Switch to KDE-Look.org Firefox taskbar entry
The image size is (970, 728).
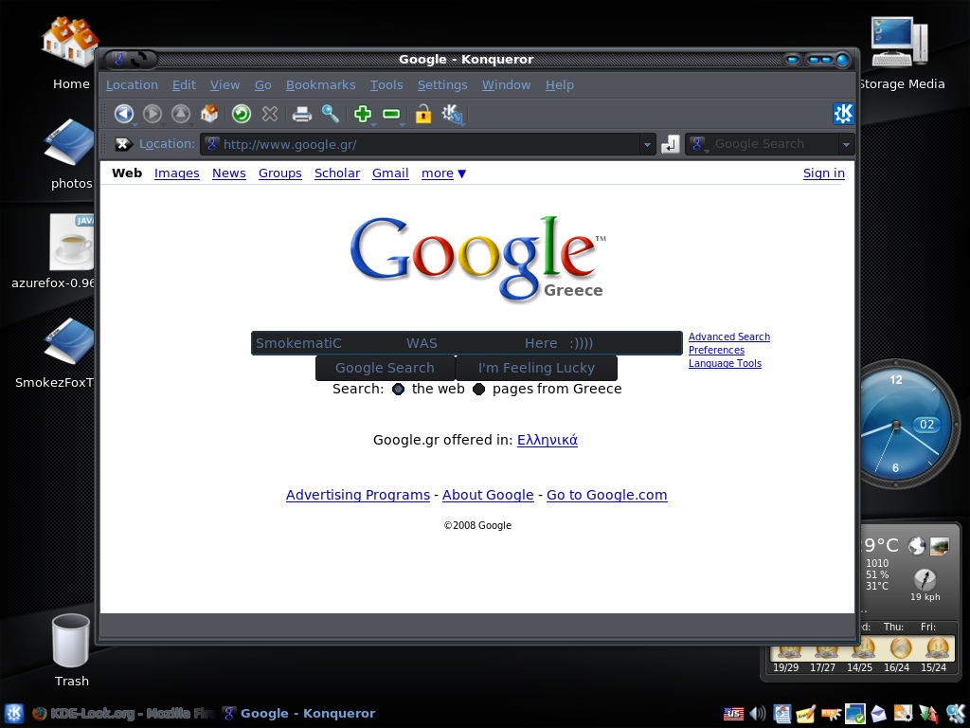pyautogui.click(x=123, y=714)
